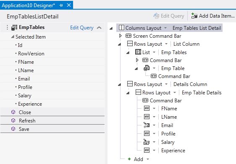
Task: Click the EmpTables database icon
Action: pos(14,28)
